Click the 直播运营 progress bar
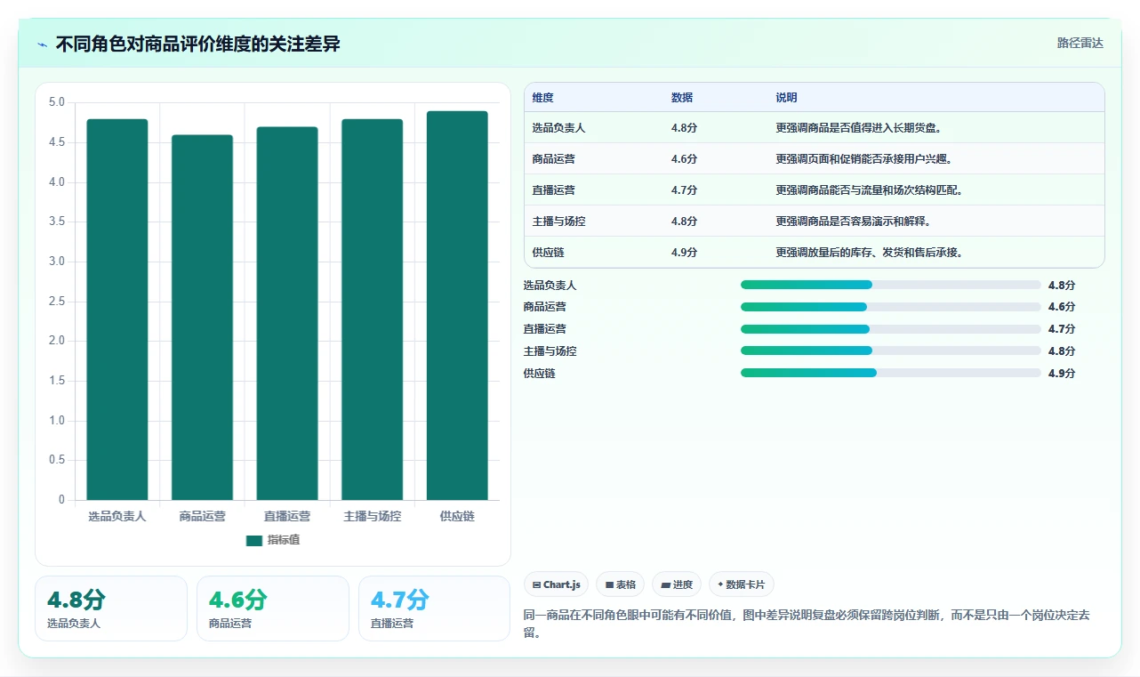Screen dimensions: 1140x677 [x=890, y=329]
